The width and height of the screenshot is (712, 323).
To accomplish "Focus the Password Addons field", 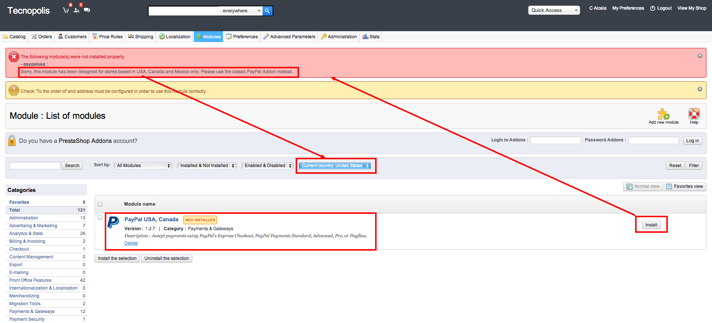I will 654,140.
